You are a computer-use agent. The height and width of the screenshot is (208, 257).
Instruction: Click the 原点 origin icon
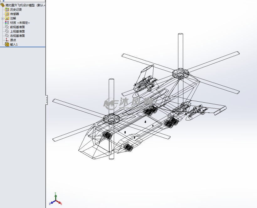click(x=7, y=40)
